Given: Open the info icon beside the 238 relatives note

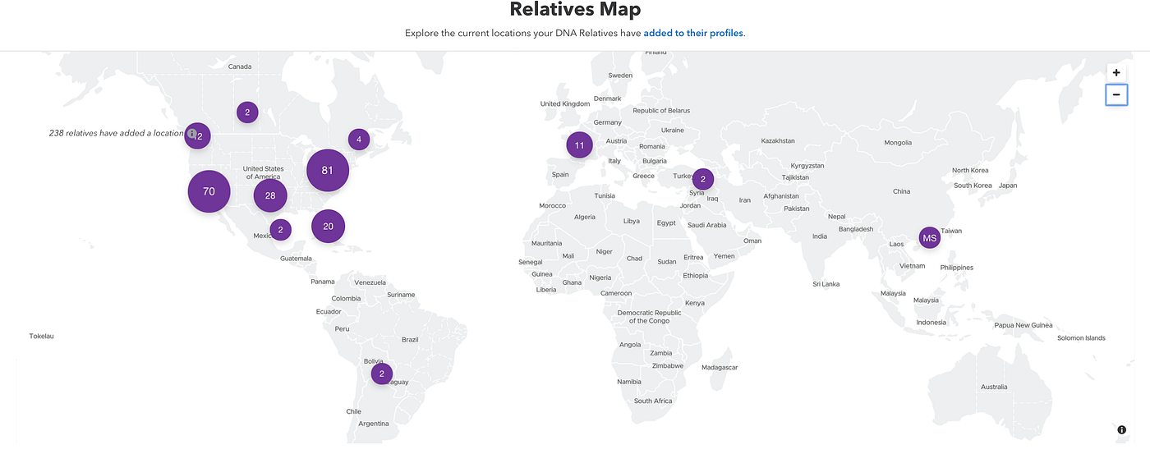Looking at the screenshot, I should [191, 133].
